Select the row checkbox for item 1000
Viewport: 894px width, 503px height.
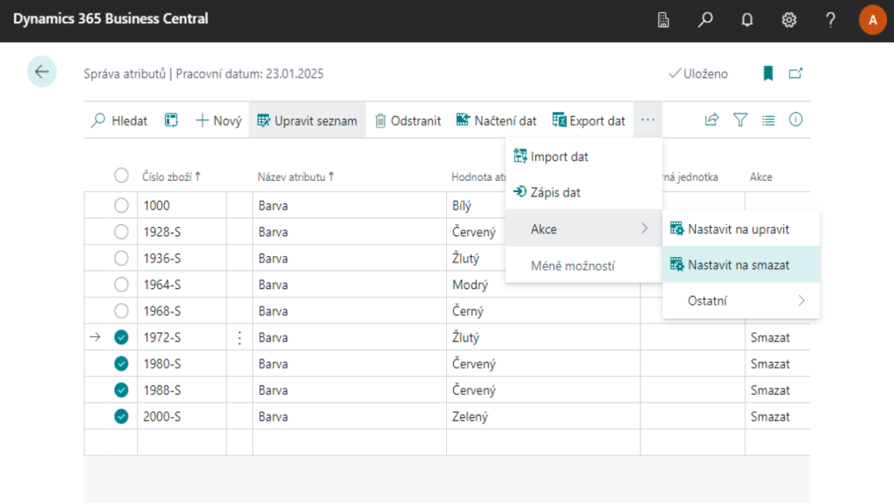[122, 205]
